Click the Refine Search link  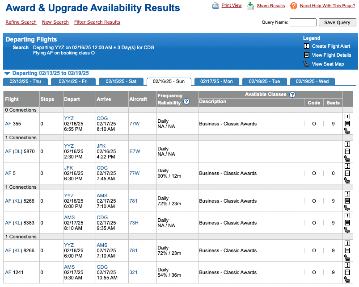(x=21, y=22)
